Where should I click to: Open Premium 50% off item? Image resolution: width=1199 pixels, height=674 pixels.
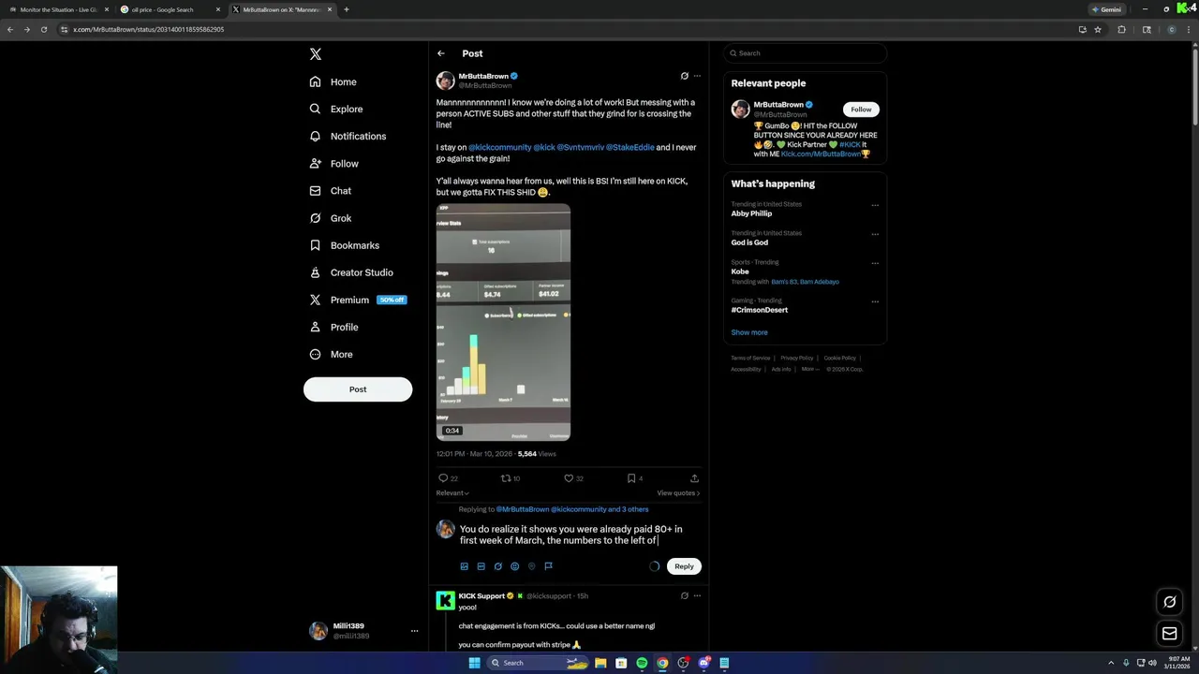click(x=358, y=300)
